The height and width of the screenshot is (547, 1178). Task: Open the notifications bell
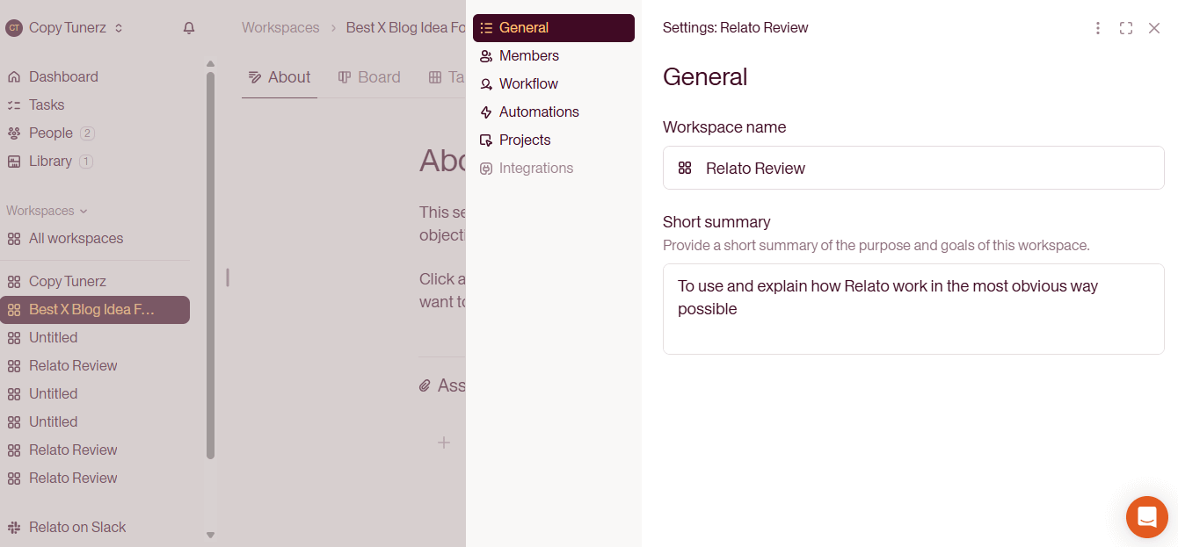(x=189, y=28)
